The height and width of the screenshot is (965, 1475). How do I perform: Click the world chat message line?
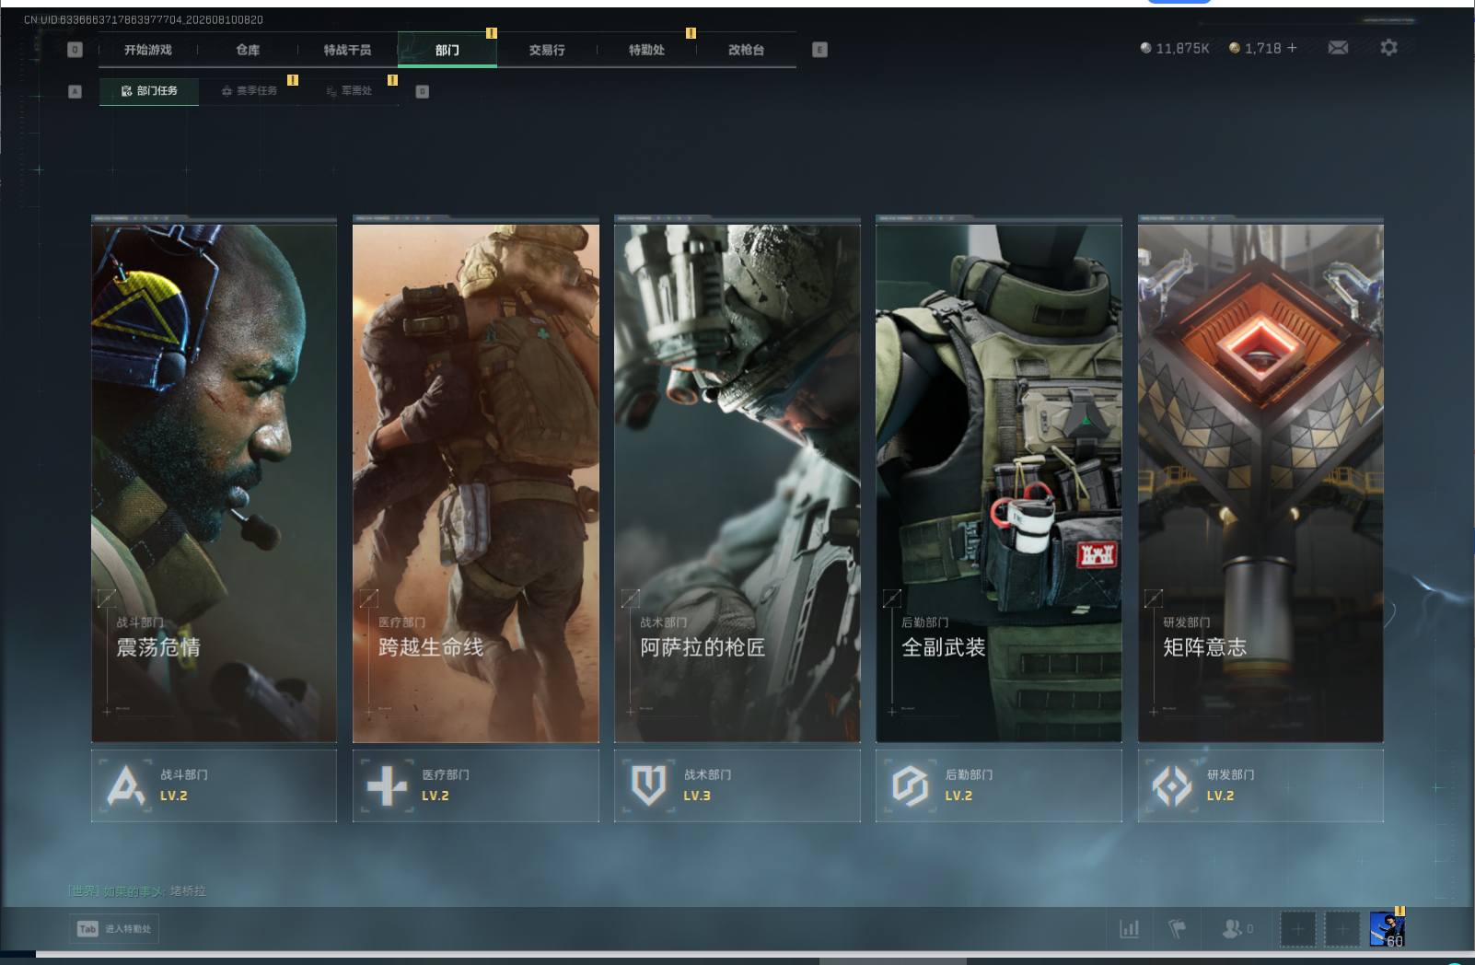(138, 891)
